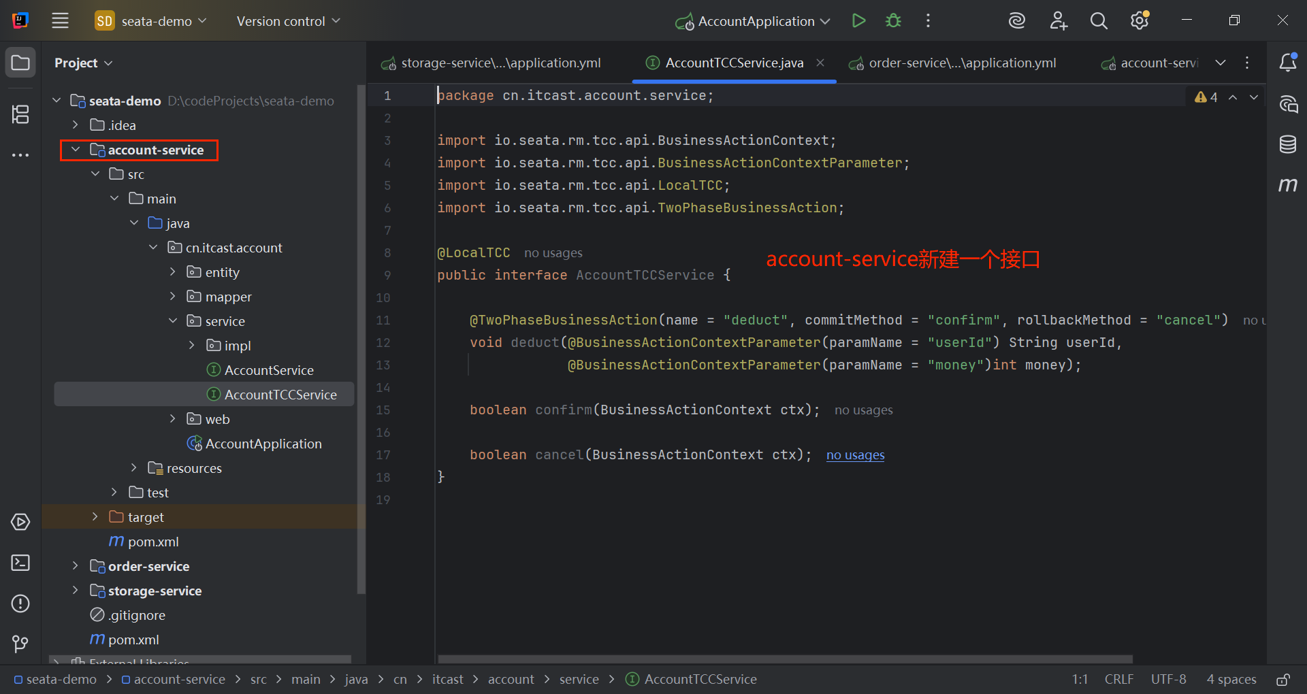Go to next highlighted problem arrow
Image resolution: width=1307 pixels, height=694 pixels.
click(x=1254, y=97)
